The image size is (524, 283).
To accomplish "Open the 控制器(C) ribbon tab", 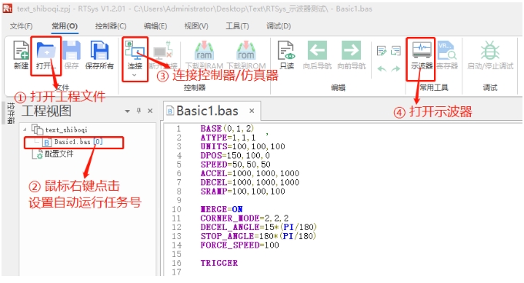I will [111, 25].
